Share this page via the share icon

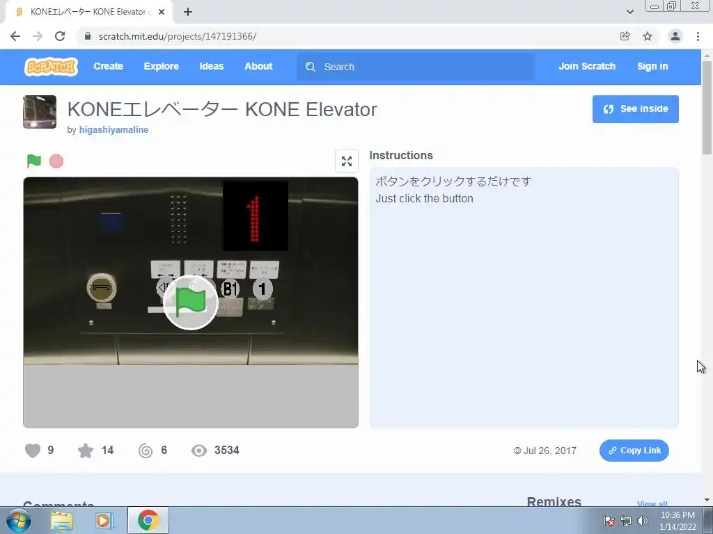625,36
